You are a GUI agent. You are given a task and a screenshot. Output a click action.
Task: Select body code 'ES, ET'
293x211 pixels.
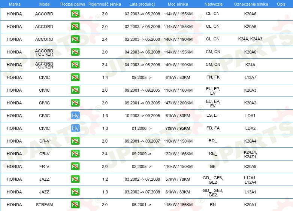click(x=213, y=115)
